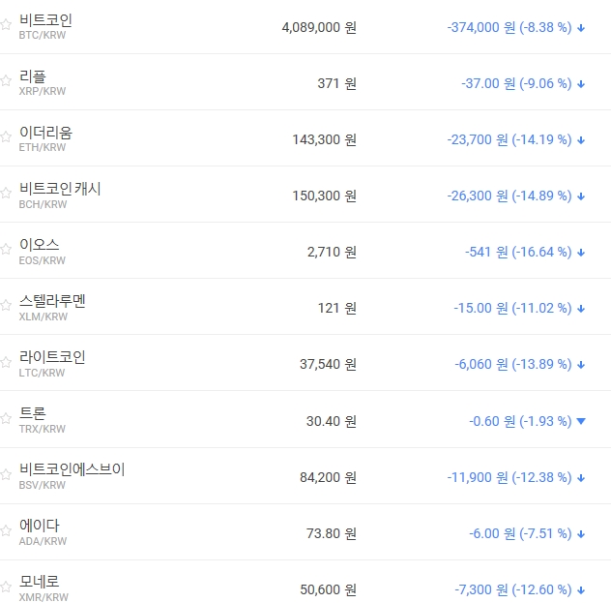Click the star icon beside 비트코인캐시
The image size is (611, 603).
click(6, 195)
